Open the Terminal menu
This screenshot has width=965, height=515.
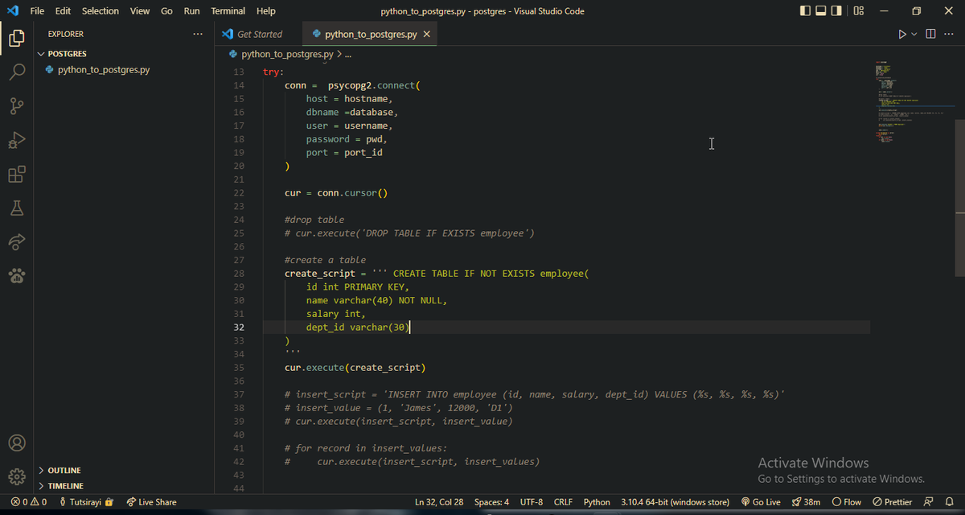click(228, 10)
